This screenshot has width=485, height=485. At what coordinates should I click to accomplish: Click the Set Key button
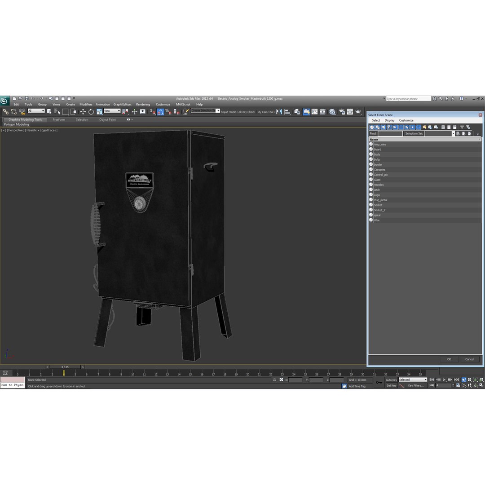pyautogui.click(x=391, y=385)
